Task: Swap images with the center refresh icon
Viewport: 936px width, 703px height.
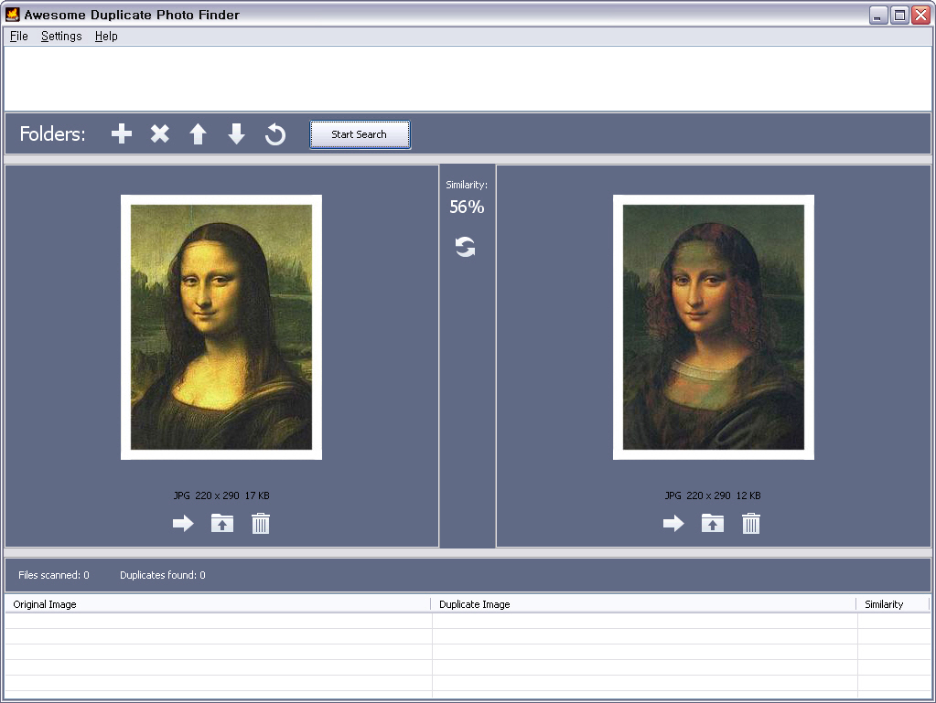Action: point(465,246)
